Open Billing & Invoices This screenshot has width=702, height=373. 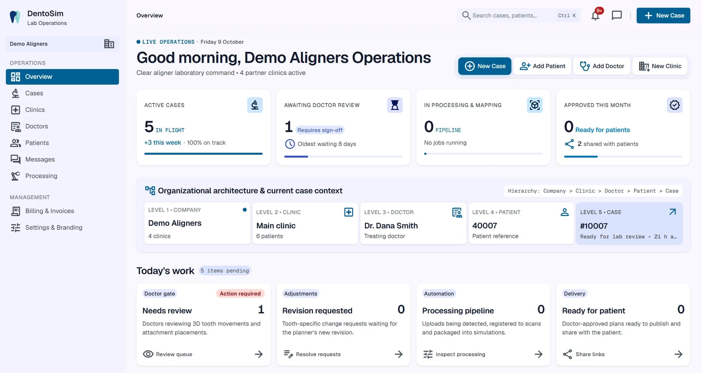click(x=62, y=211)
